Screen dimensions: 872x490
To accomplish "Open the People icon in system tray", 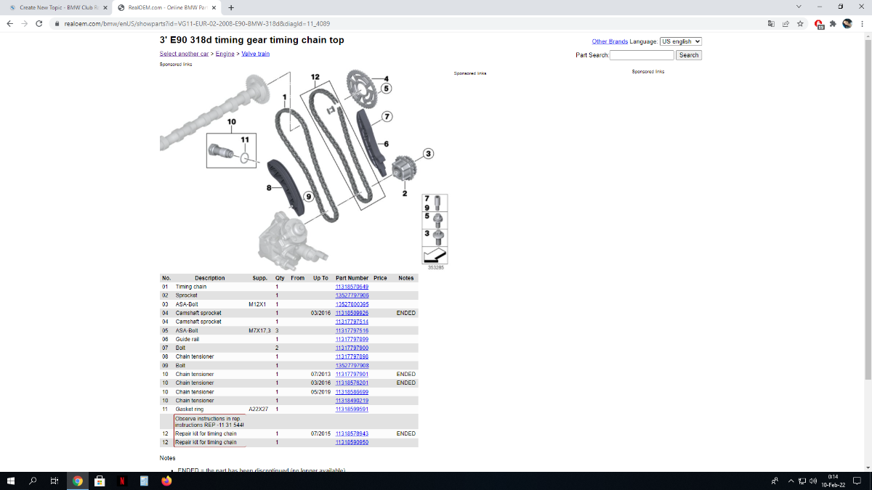I will [775, 481].
